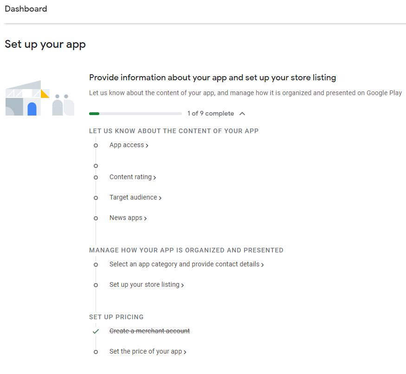Click the status circle beside App access
Viewport: 406px width, 374px height.
pos(96,145)
